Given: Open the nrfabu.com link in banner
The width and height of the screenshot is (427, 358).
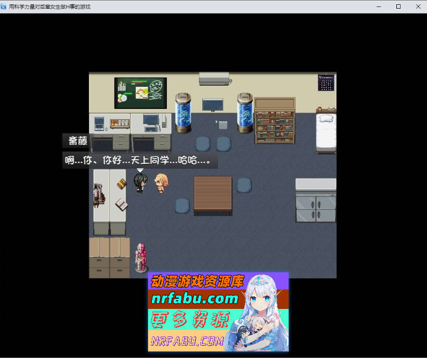Looking at the screenshot, I should [x=194, y=299].
